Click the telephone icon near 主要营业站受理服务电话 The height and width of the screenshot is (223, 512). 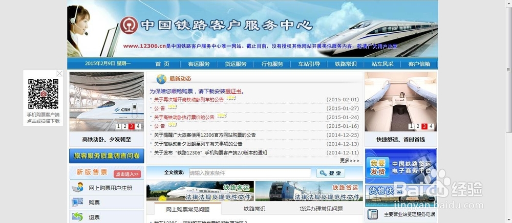click(x=372, y=214)
